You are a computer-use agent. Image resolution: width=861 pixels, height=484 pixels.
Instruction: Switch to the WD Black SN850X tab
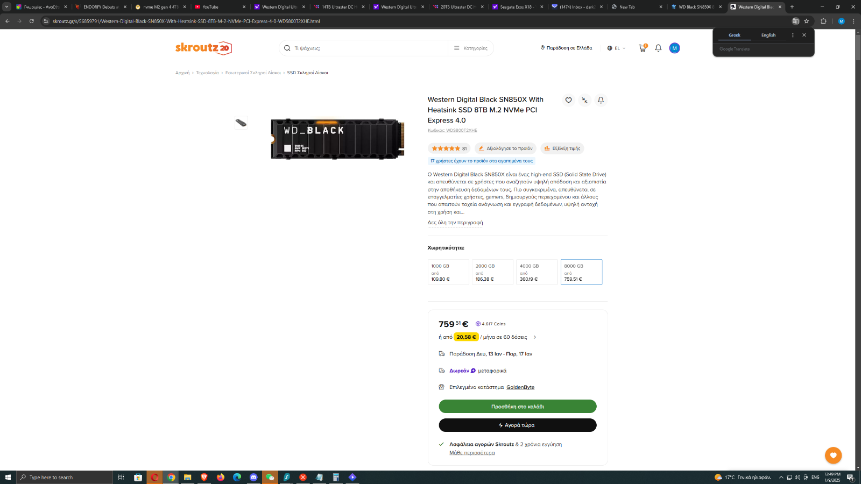pyautogui.click(x=696, y=7)
